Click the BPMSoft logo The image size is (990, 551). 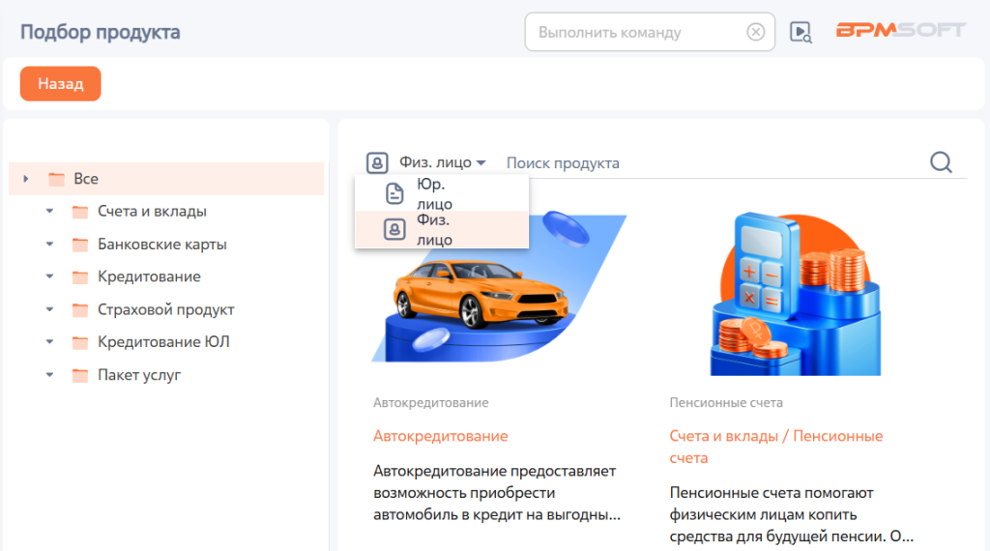pyautogui.click(x=901, y=30)
